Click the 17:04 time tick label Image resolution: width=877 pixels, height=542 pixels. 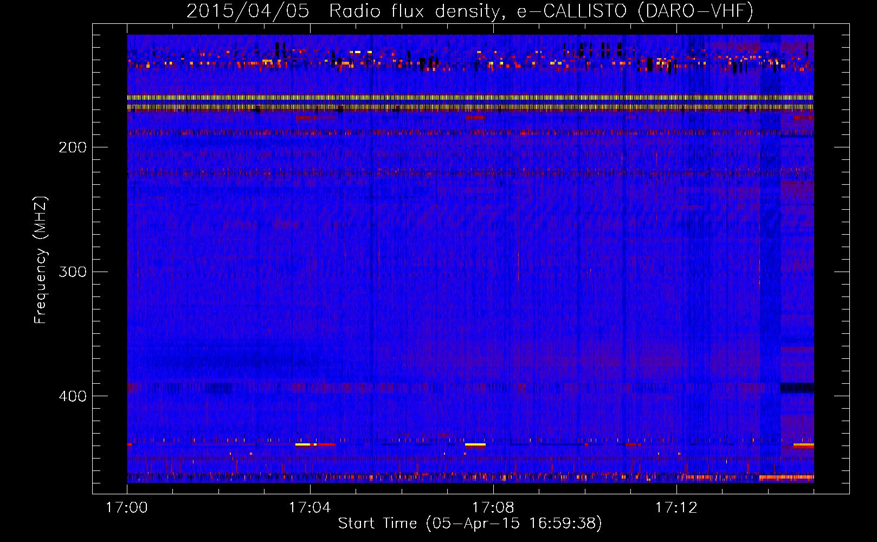309,508
